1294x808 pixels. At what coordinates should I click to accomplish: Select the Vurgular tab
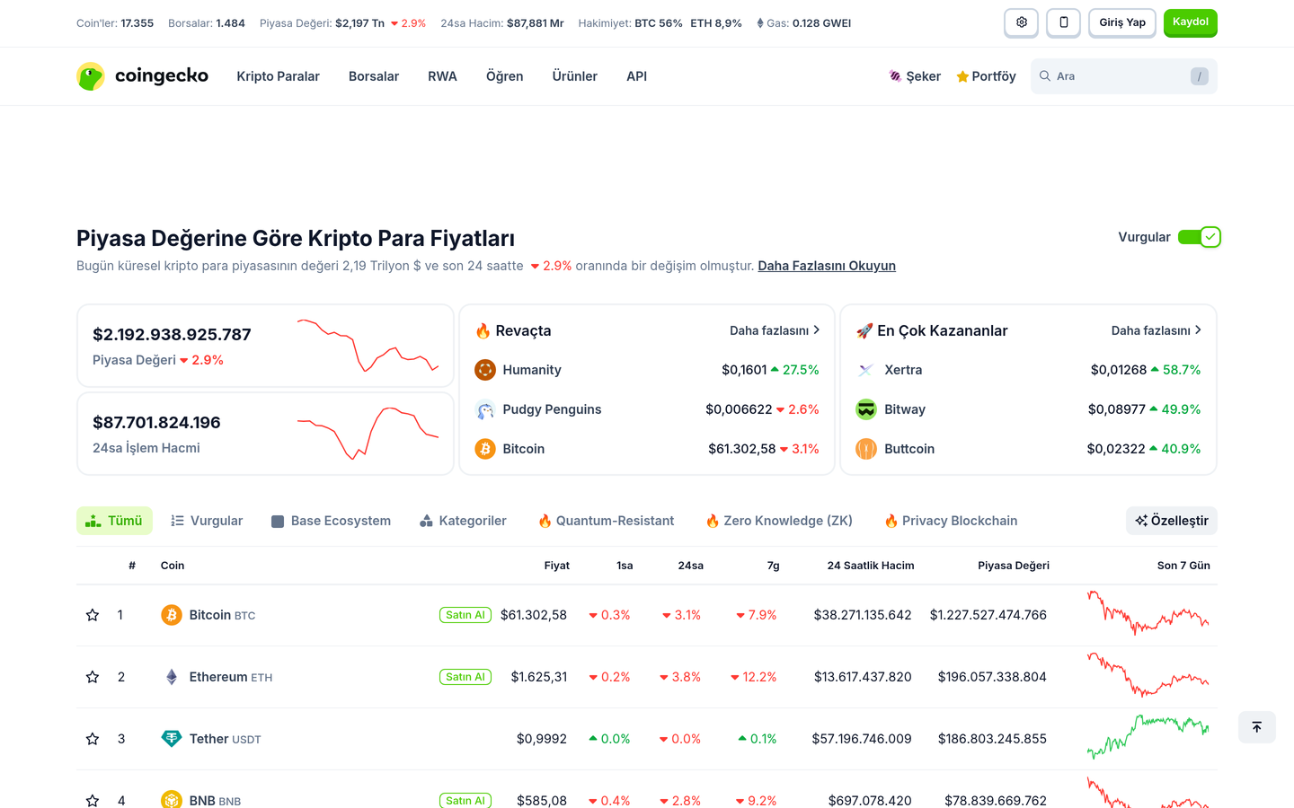207,521
